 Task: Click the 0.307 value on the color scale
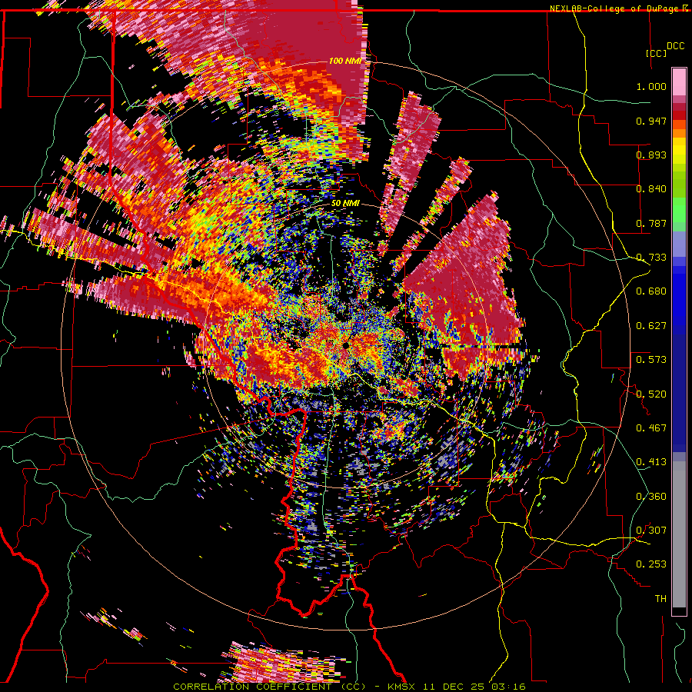click(651, 531)
